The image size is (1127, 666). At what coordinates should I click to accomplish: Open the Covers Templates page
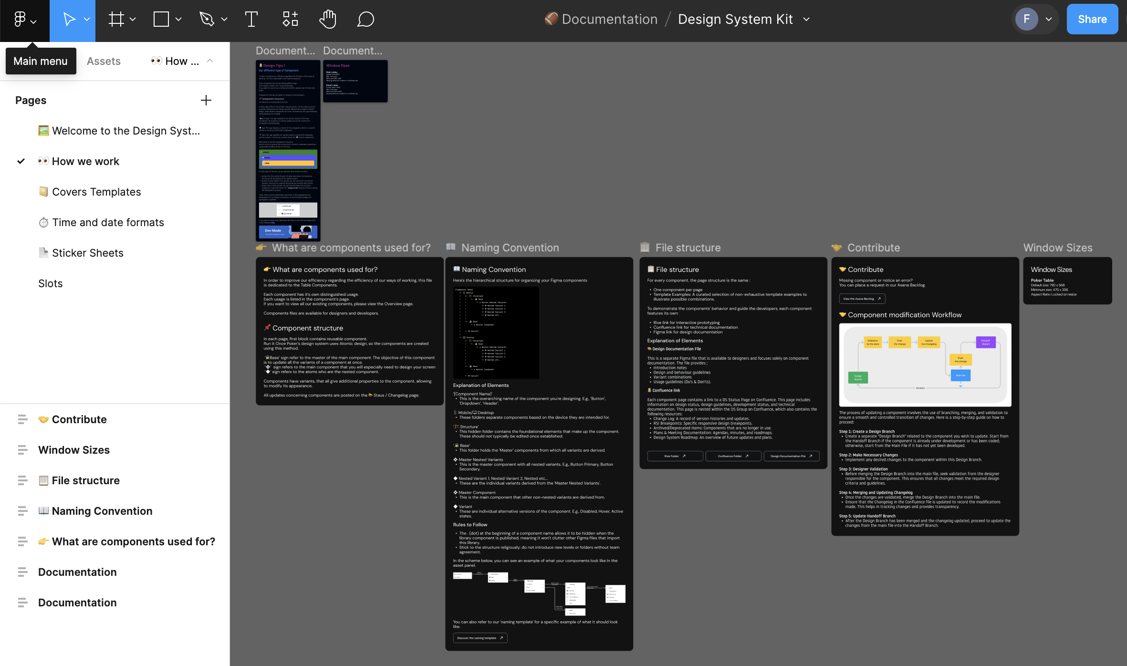coord(96,192)
